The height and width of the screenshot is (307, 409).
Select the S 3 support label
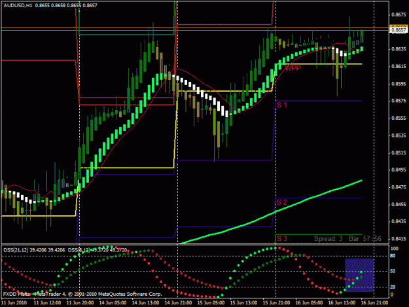click(281, 238)
